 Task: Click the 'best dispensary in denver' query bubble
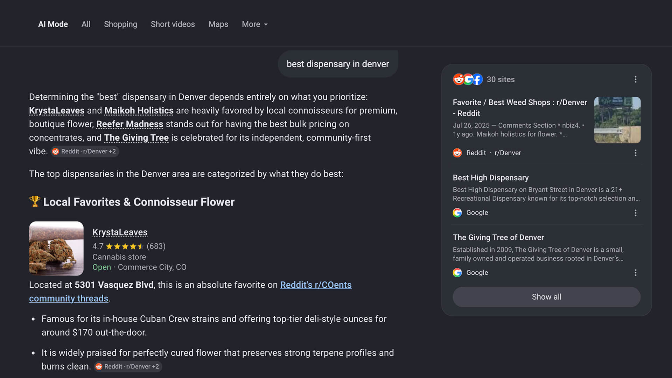click(338, 64)
